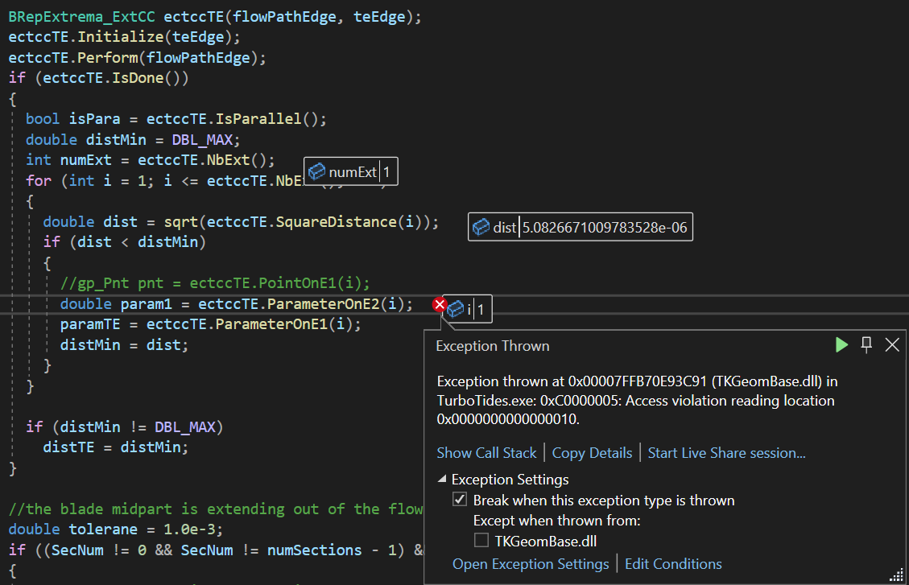The width and height of the screenshot is (909, 585).
Task: Click the cube icon in dist datatip
Action: tap(481, 228)
